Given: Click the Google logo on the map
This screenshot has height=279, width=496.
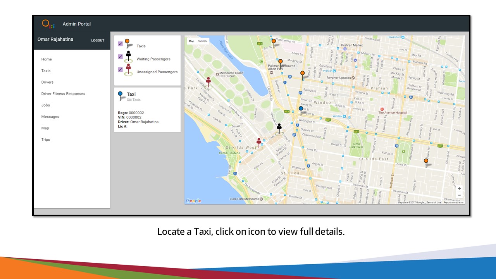Looking at the screenshot, I should [x=193, y=201].
